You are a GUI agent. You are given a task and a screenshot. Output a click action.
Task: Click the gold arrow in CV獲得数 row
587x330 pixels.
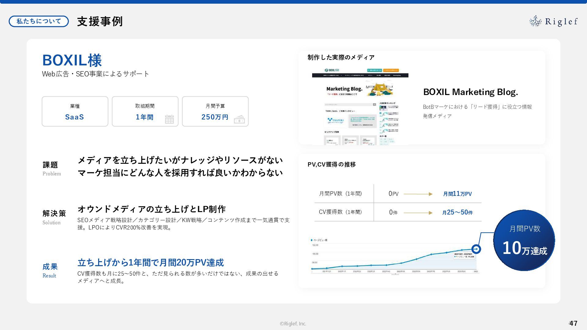point(418,213)
